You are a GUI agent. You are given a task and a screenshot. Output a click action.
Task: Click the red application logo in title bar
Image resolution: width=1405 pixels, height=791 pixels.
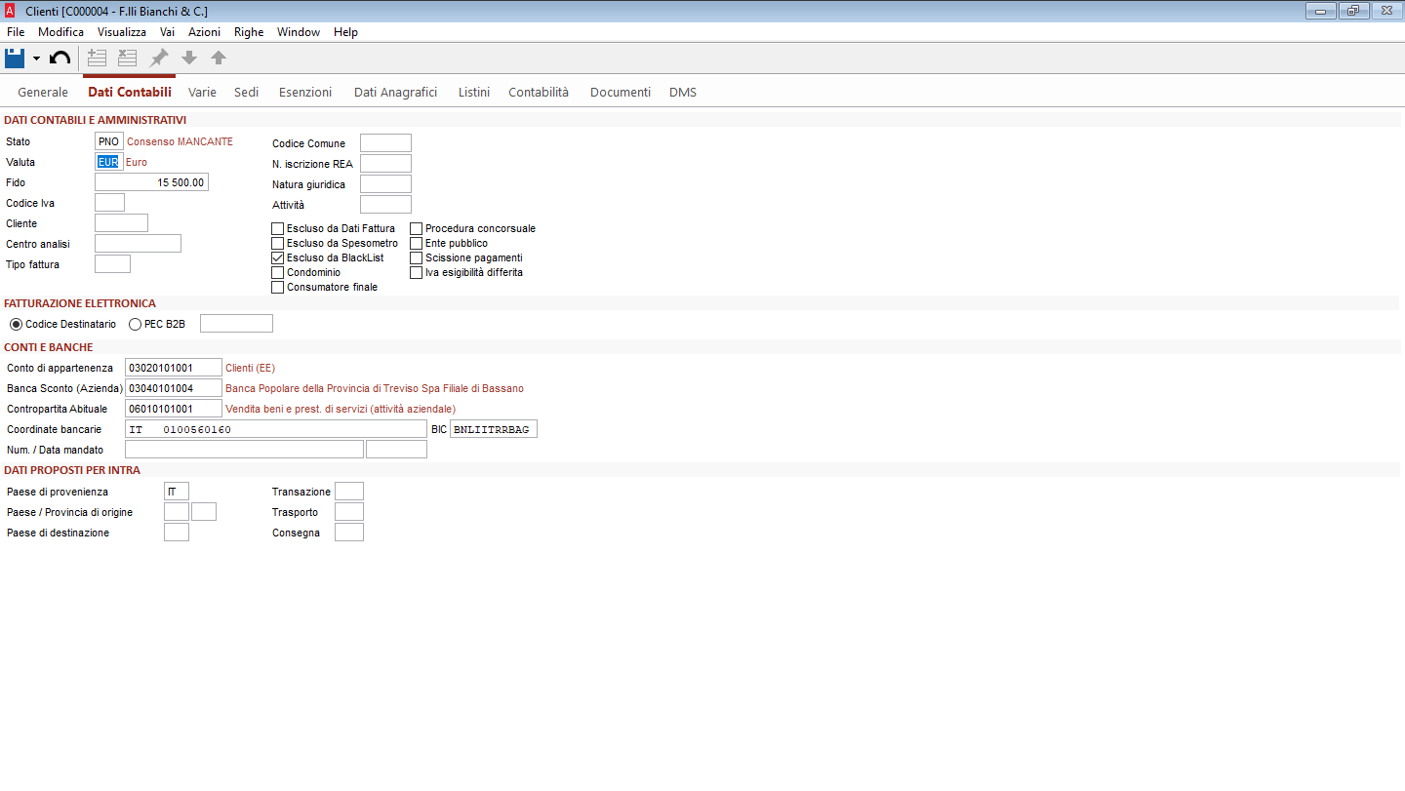pos(11,11)
